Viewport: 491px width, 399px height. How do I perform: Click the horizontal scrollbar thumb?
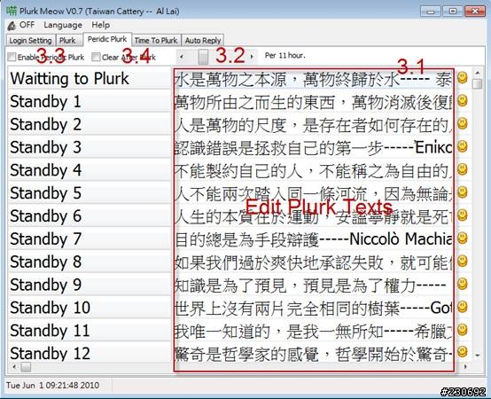(x=26, y=367)
